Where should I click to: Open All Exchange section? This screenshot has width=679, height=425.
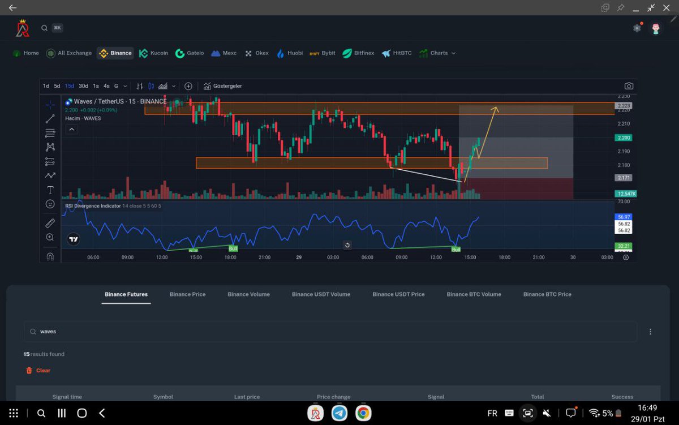(69, 53)
